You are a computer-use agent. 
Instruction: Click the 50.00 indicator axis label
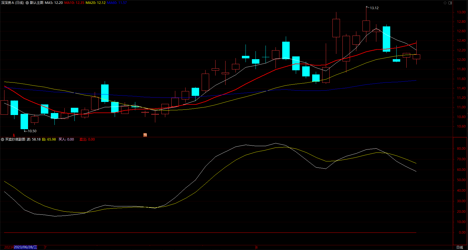pyautogui.click(x=461, y=180)
